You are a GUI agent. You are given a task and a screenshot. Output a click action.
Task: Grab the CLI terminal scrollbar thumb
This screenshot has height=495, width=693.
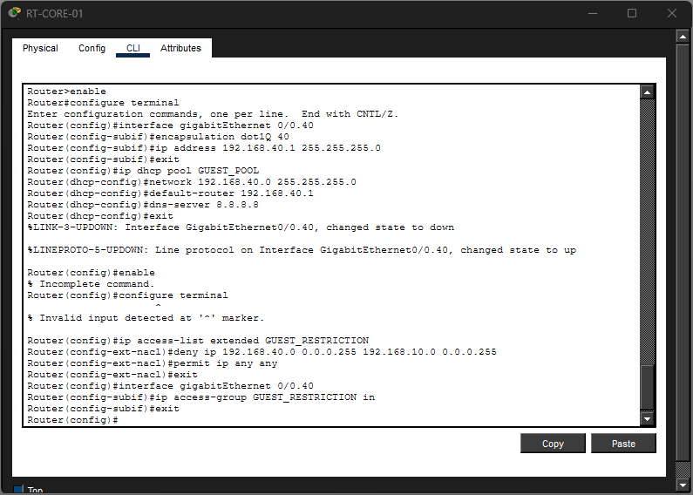tap(647, 388)
